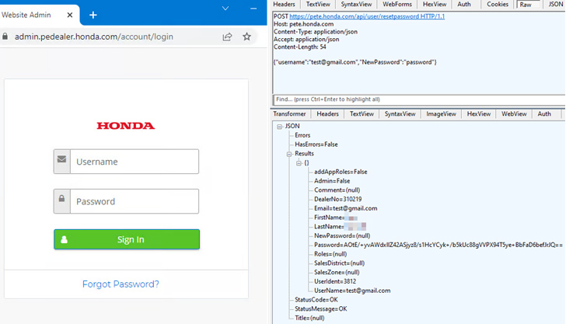Screen dimensions: 566x324
Task: Select SalesDistrict=(null) row
Action: pos(339,263)
